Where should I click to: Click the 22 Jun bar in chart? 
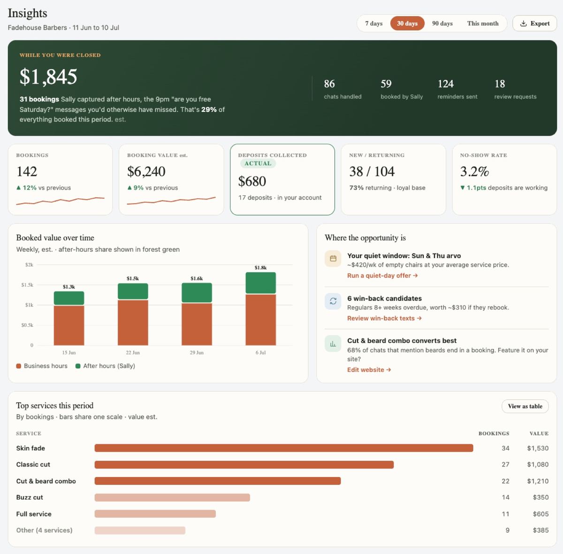click(x=133, y=314)
